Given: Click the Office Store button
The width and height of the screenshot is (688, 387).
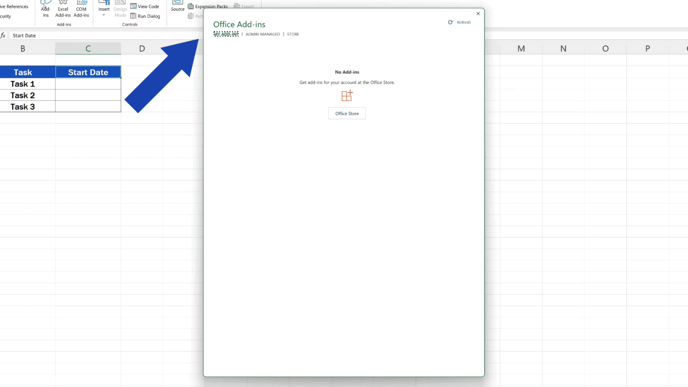Looking at the screenshot, I should coord(347,113).
